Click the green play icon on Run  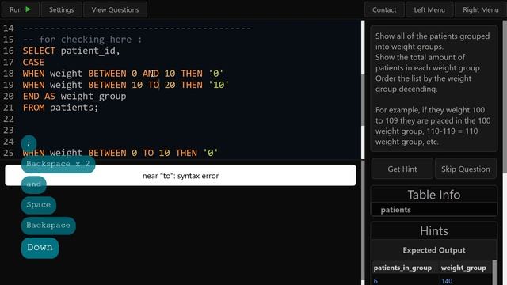(x=29, y=9)
